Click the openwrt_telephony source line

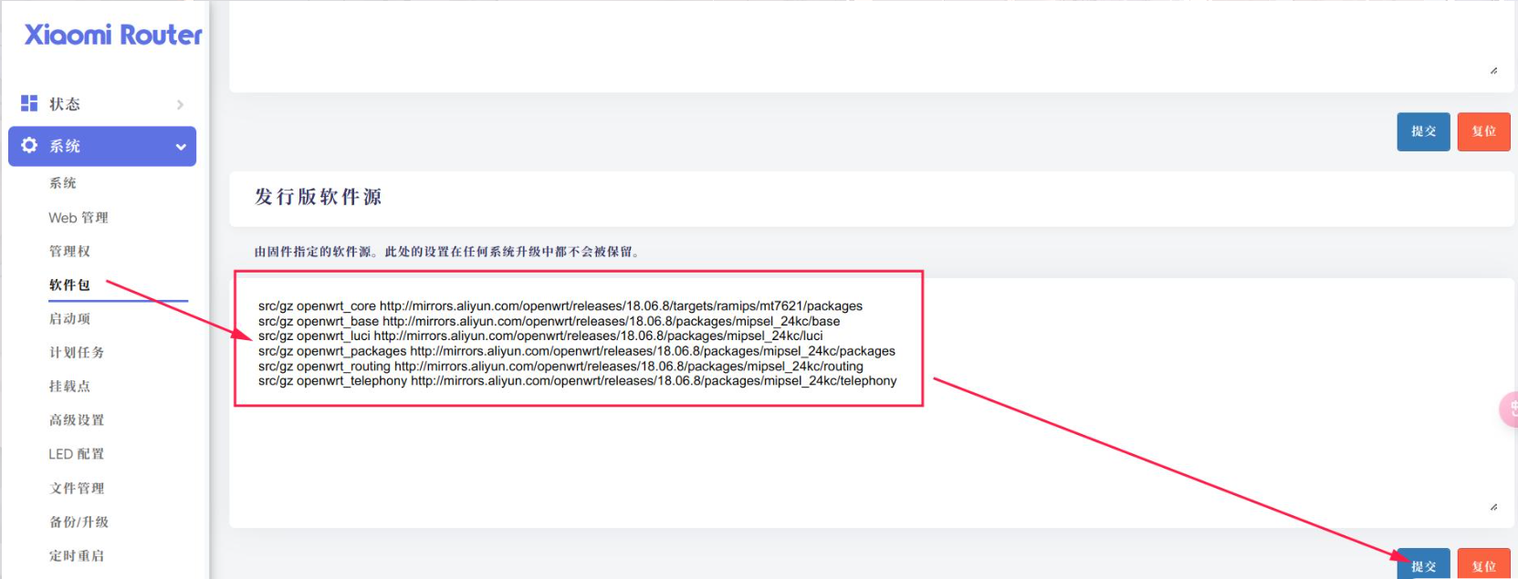578,380
